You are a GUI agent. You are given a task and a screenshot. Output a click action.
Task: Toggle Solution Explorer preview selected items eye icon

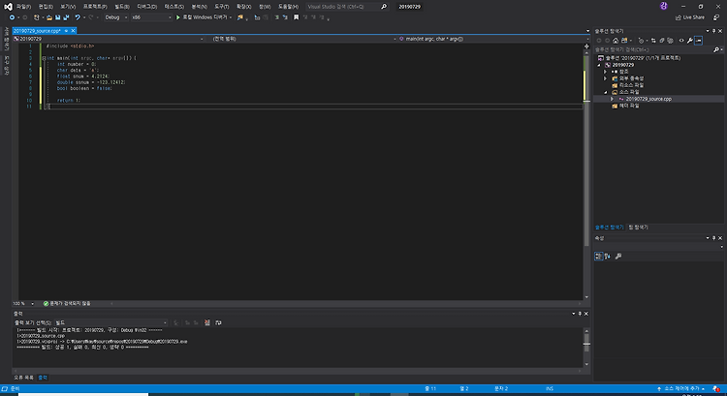point(681,41)
